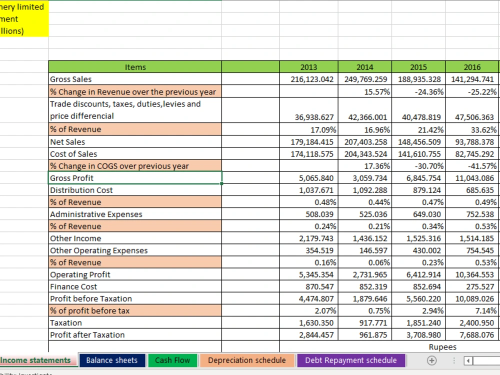This screenshot has width=500, height=375.
Task: Click the 15.57% revenue change cell
Action: tap(365, 91)
